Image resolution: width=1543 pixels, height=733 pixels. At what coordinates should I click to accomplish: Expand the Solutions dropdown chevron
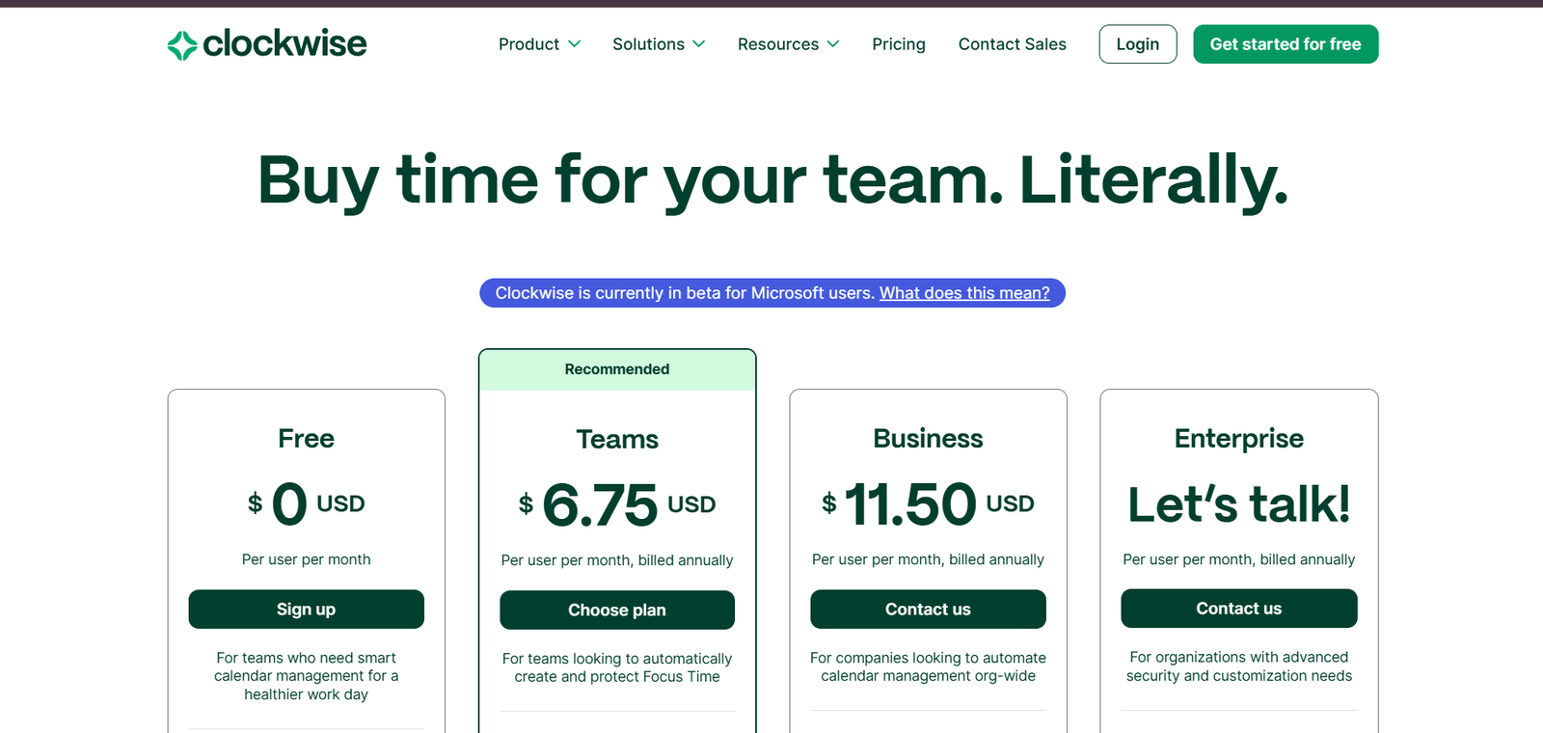click(x=699, y=44)
